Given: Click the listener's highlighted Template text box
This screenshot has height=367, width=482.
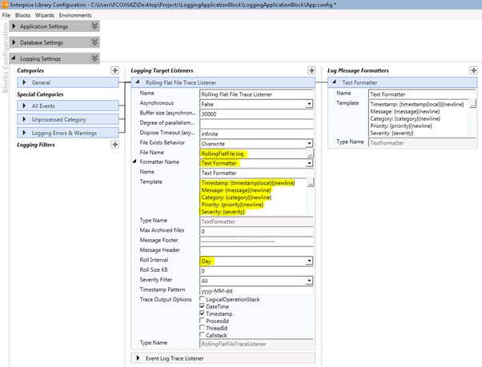Looking at the screenshot, I should pos(253,197).
